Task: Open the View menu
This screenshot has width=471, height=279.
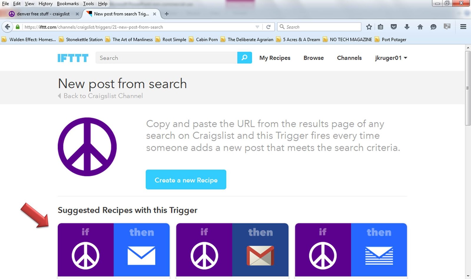Action: [x=29, y=4]
